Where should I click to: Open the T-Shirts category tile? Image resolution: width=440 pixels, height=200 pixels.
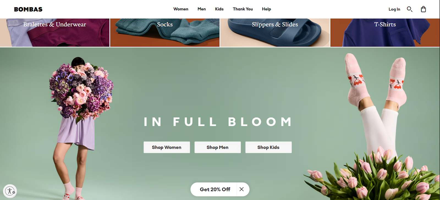click(x=385, y=32)
